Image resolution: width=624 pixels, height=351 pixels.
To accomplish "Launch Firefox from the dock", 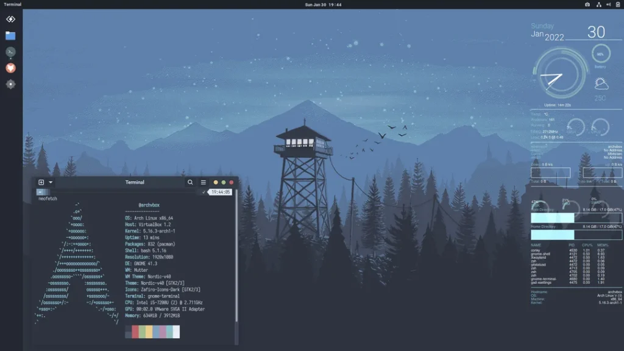I will click(x=10, y=68).
